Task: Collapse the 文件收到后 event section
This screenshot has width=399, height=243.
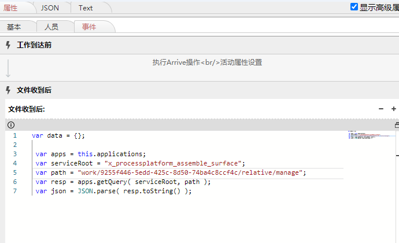Action: click(x=34, y=90)
